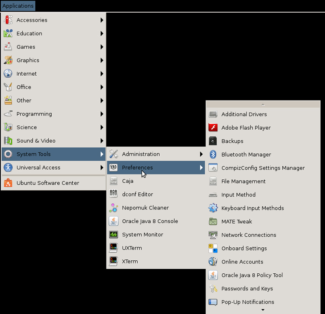Click the Accessories Swiss knife icon
Screen dimensions: 325x314
click(x=8, y=20)
